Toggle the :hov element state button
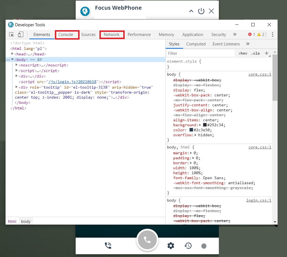 pos(243,53)
